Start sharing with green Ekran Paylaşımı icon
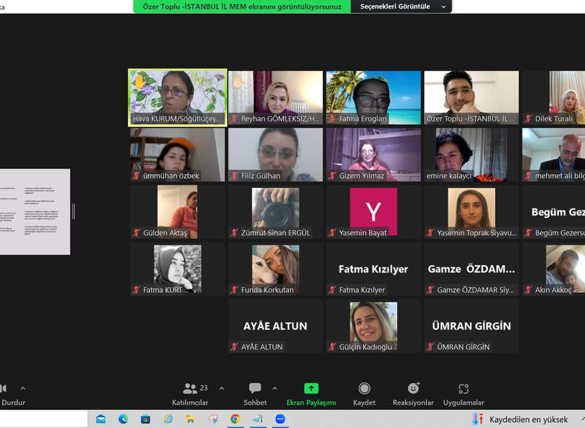 (311, 389)
